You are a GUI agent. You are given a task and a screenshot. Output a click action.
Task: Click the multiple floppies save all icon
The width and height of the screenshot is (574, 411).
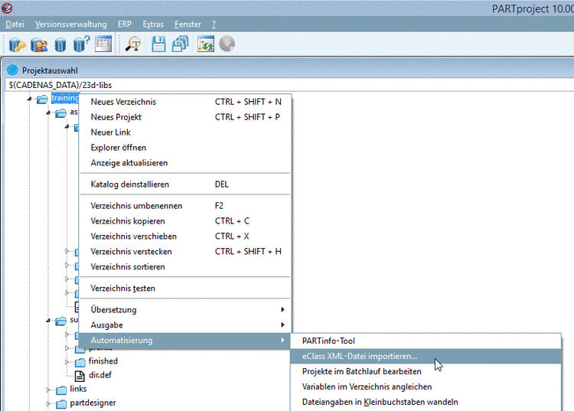click(181, 44)
